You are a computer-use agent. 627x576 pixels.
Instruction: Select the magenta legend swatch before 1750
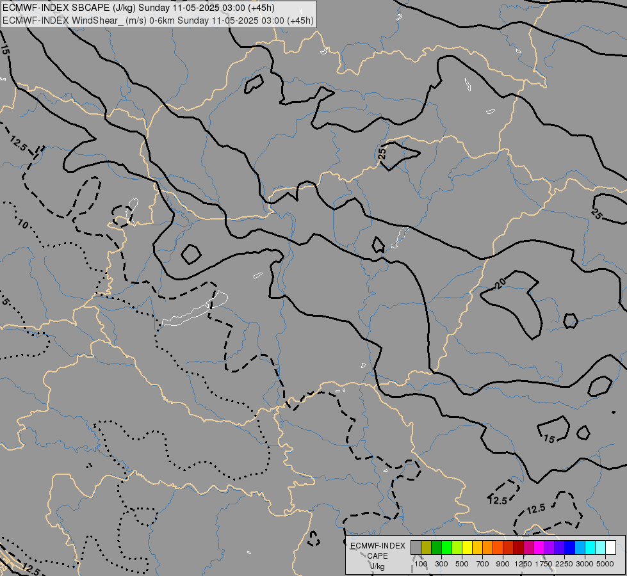pyautogui.click(x=539, y=548)
